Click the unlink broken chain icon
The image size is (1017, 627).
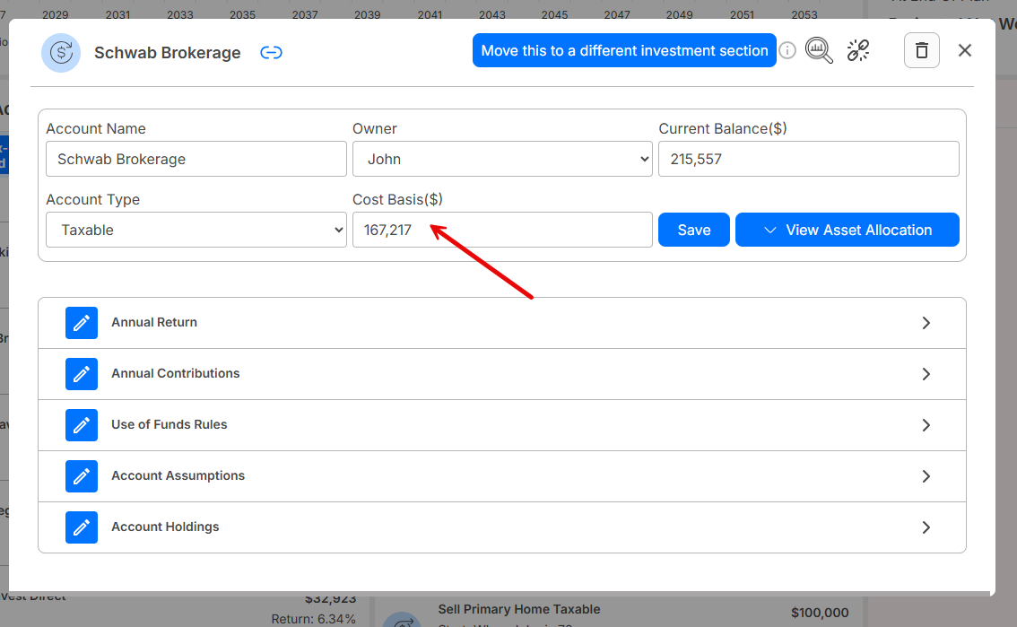coord(858,50)
